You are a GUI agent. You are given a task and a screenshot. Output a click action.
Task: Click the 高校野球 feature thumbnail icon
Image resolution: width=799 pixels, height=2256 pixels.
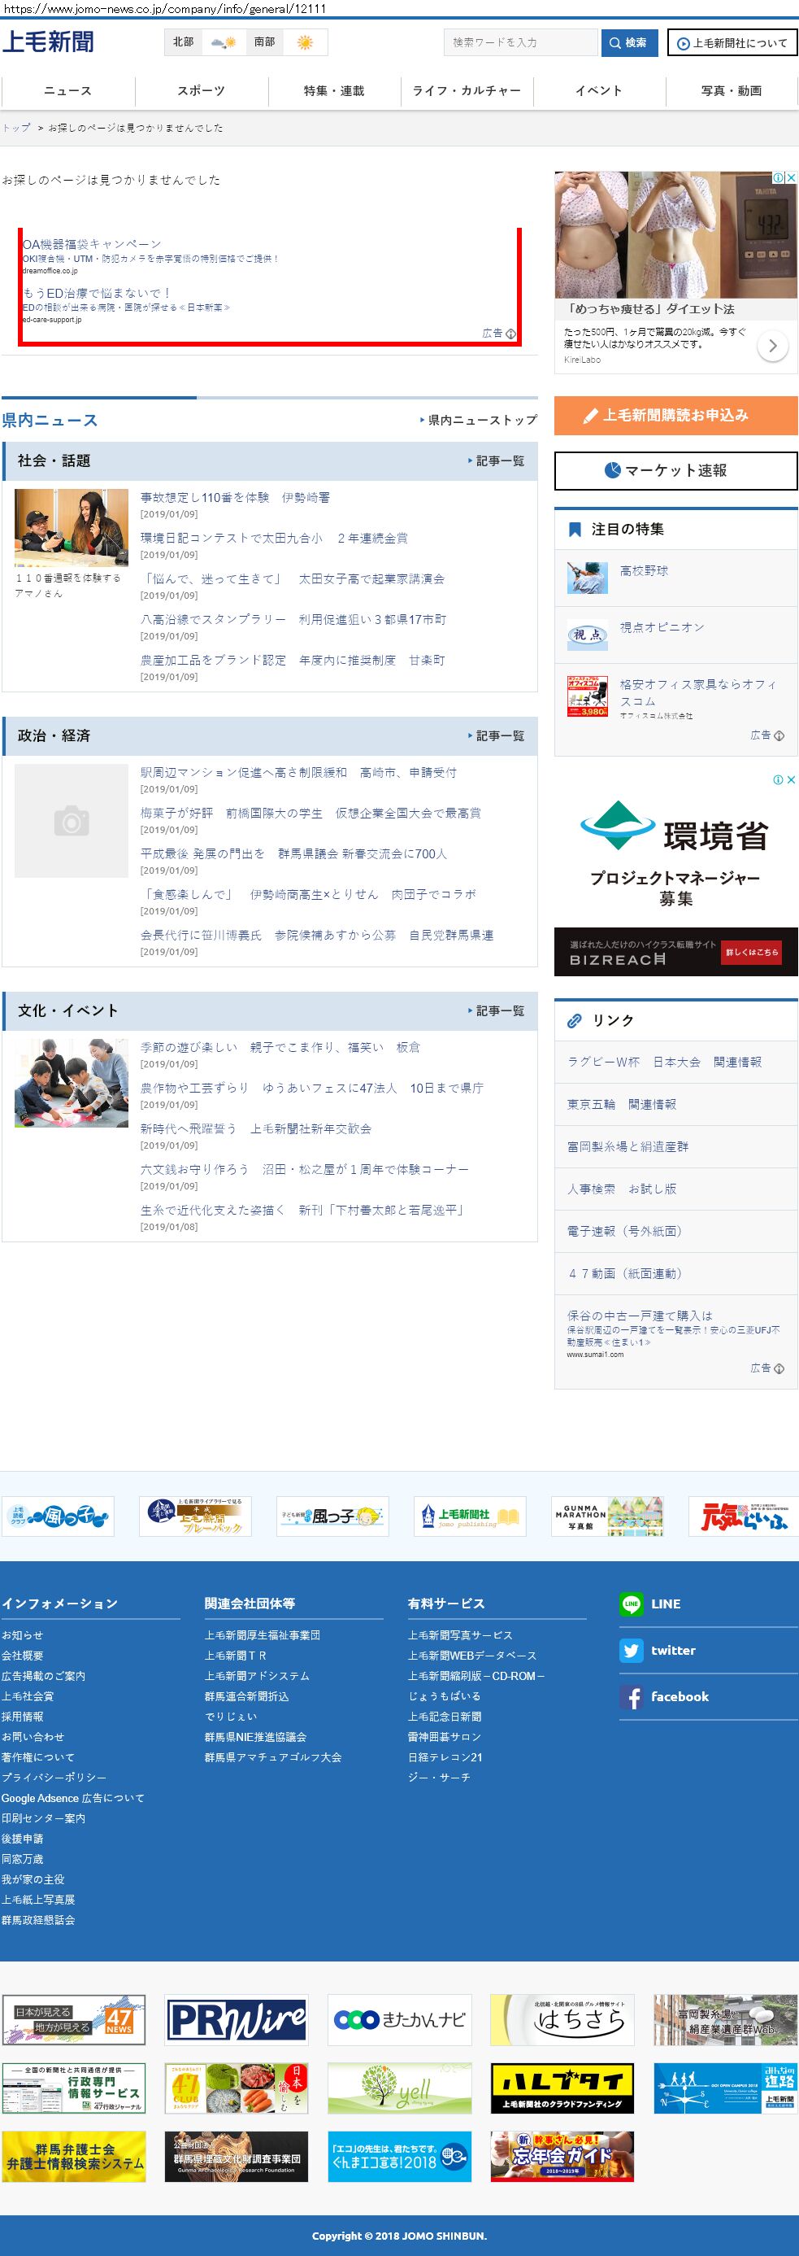click(x=587, y=578)
